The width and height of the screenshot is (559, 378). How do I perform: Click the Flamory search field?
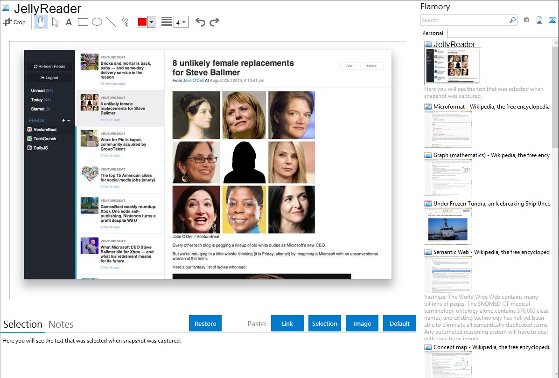(x=465, y=20)
